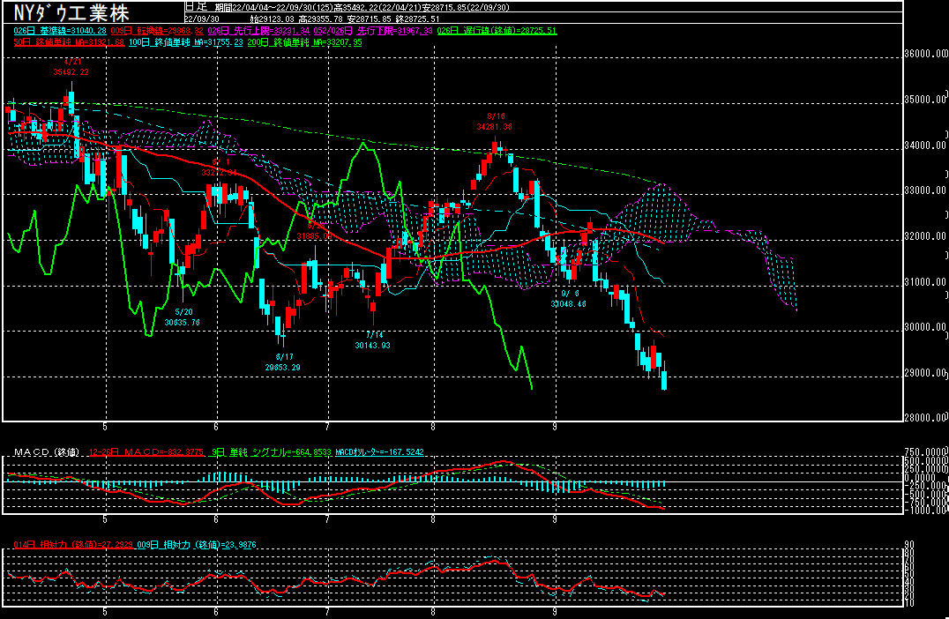The height and width of the screenshot is (619, 949).
Task: Click the 50日 終値単純 MA legend
Action: (69, 42)
